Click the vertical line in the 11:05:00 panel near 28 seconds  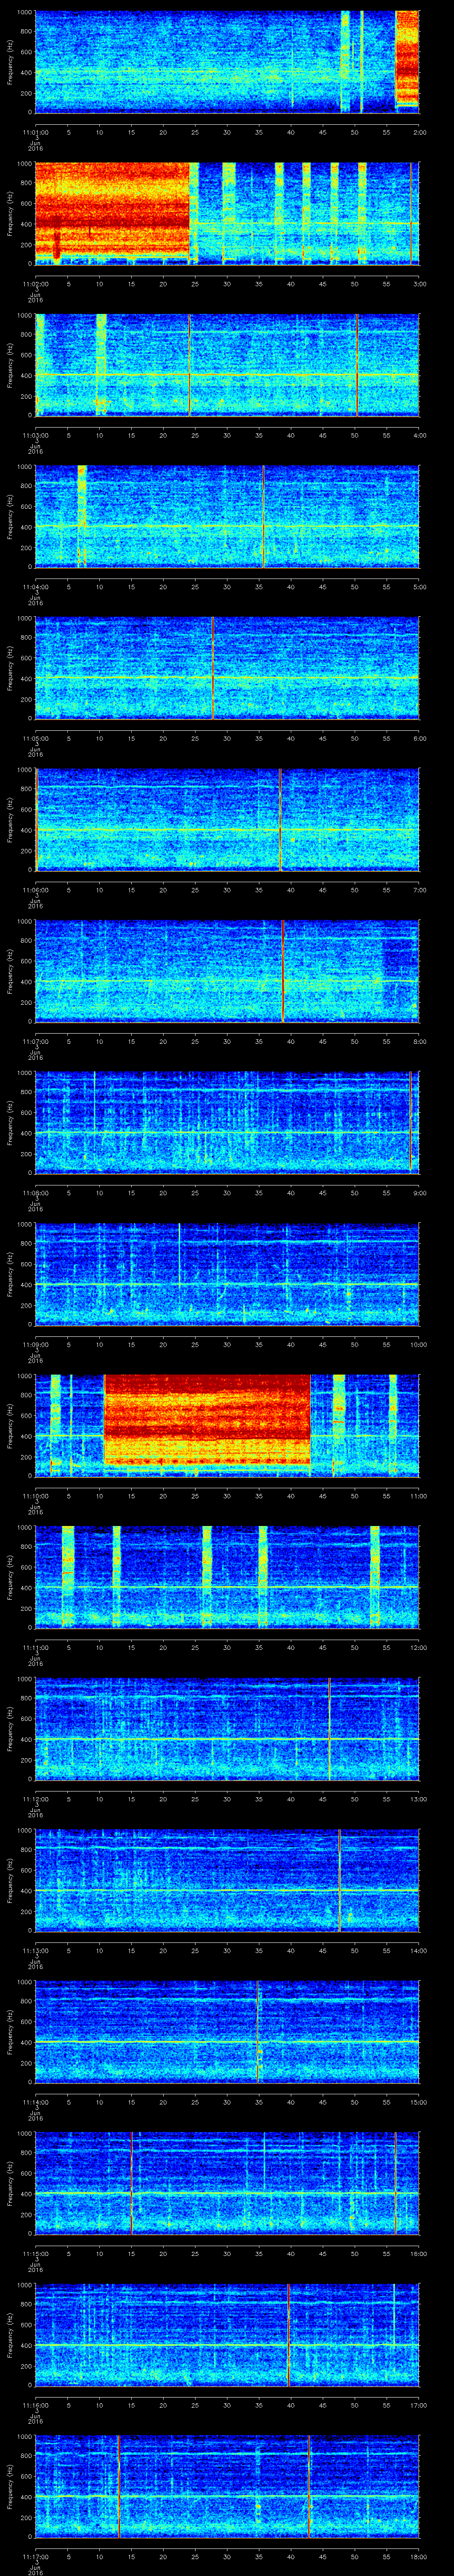click(x=212, y=668)
